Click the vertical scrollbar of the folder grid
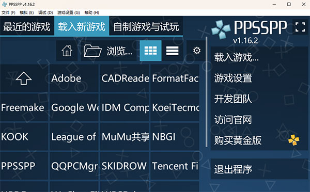 pyautogui.click(x=207, y=92)
